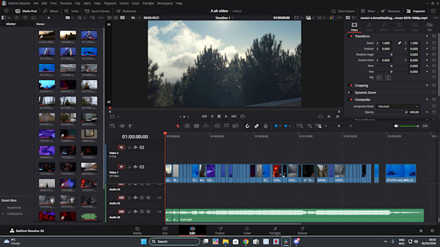Click the Flip horizontal icon
Viewport: 440px width, 247px height.
[379, 78]
